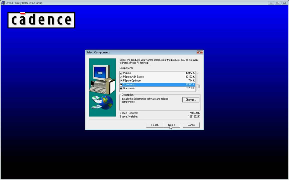Cancel the setup wizard
Screen dimensions: 289x180
pos(191,125)
